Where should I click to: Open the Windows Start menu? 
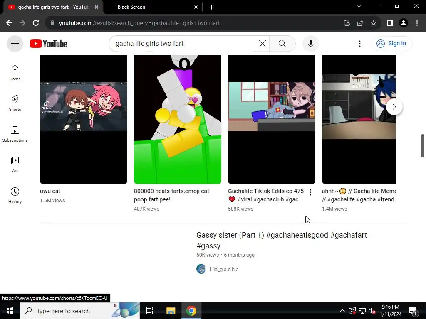[10, 311]
